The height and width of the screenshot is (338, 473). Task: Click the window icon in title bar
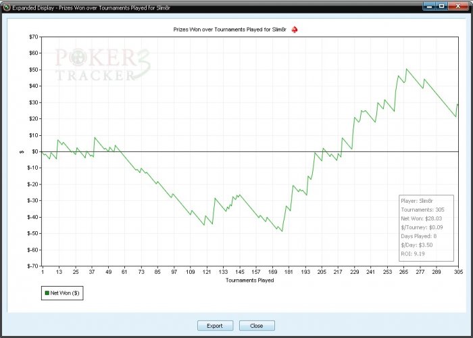[6, 6]
